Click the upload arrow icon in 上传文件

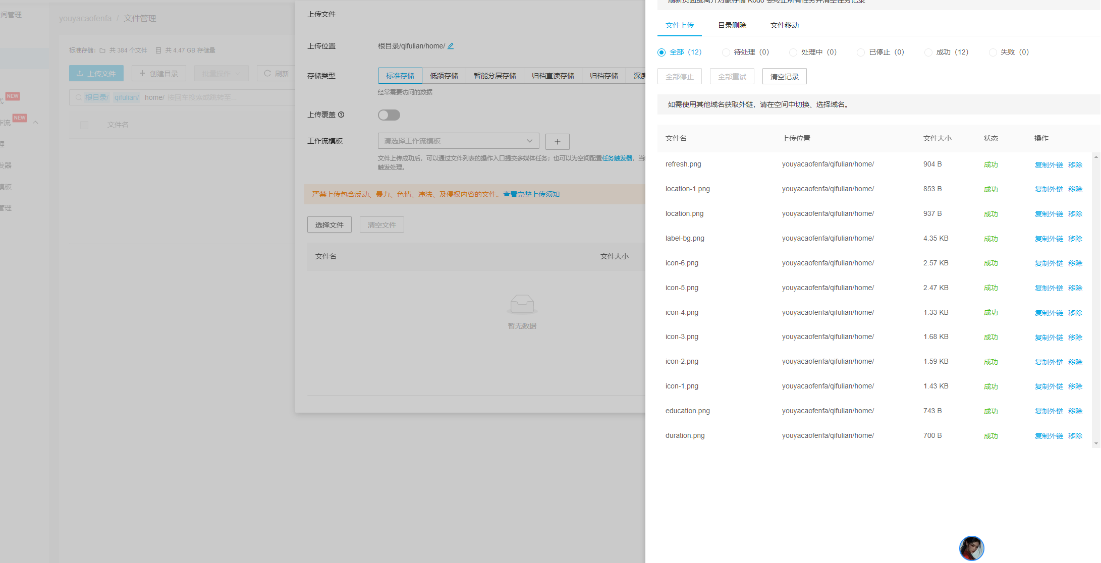coord(80,74)
